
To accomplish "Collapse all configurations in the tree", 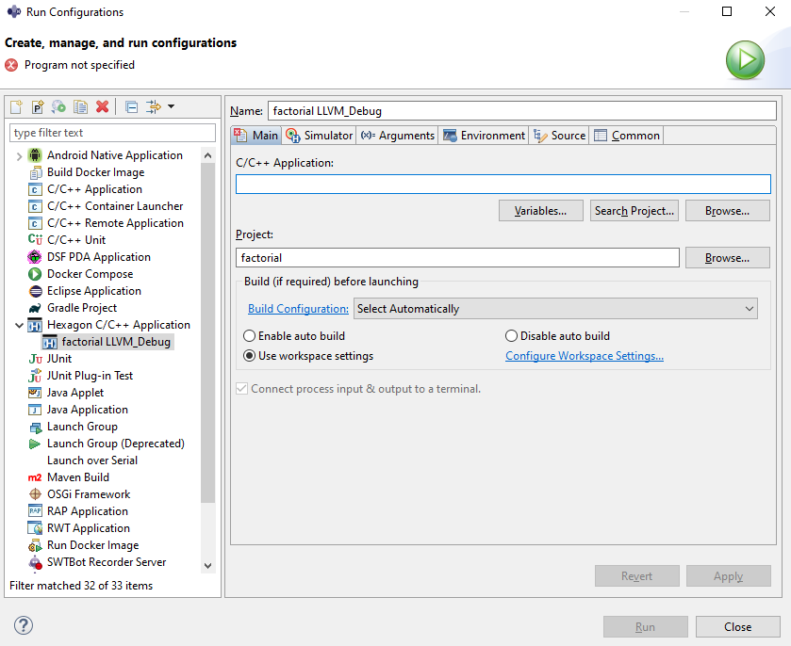I will point(132,106).
